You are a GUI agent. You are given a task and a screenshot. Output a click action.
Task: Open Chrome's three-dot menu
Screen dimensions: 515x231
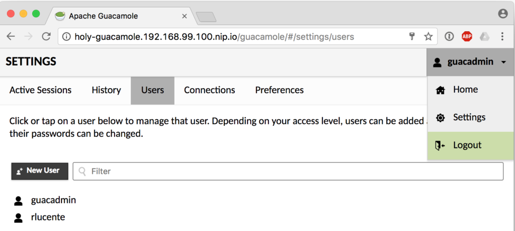pos(502,36)
